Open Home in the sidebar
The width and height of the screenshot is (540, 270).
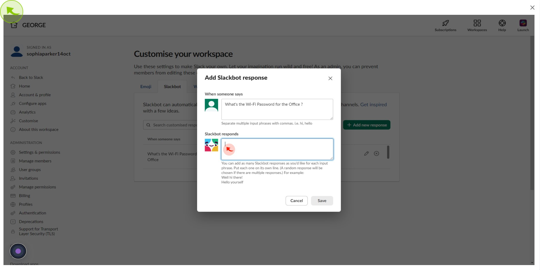pyautogui.click(x=24, y=86)
